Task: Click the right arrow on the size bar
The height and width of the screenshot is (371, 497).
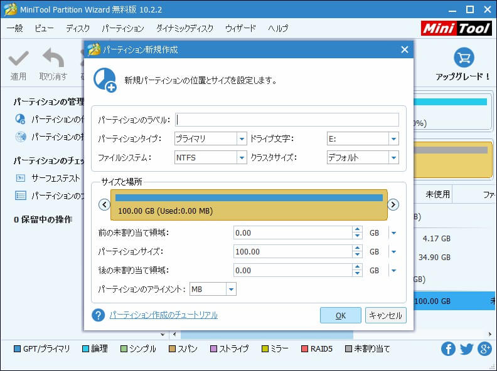Action: pos(393,204)
